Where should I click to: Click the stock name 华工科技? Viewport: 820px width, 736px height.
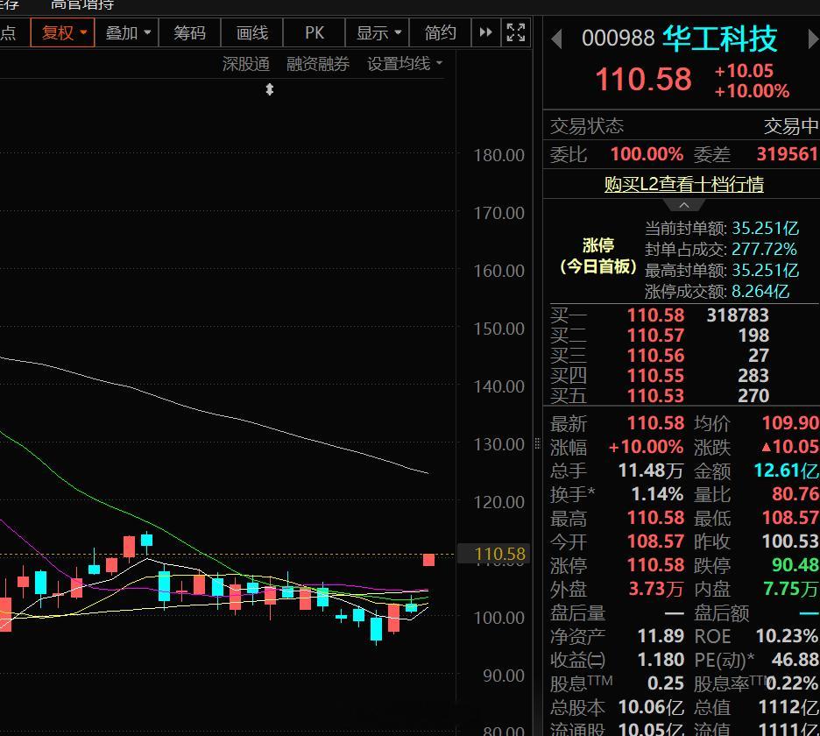click(719, 39)
